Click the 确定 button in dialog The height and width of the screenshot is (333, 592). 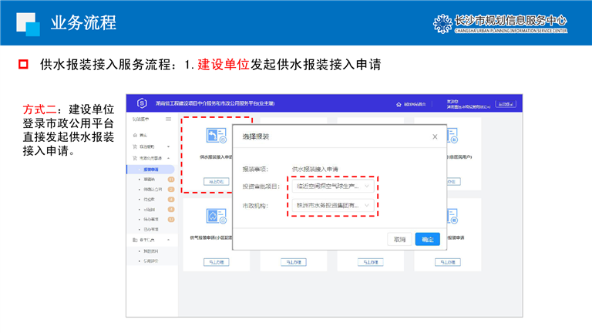pyautogui.click(x=427, y=239)
